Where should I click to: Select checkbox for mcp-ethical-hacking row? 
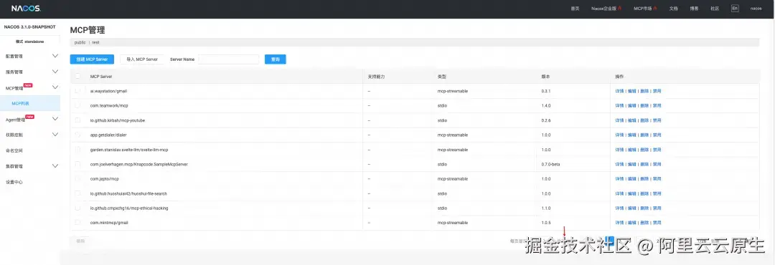click(77, 208)
